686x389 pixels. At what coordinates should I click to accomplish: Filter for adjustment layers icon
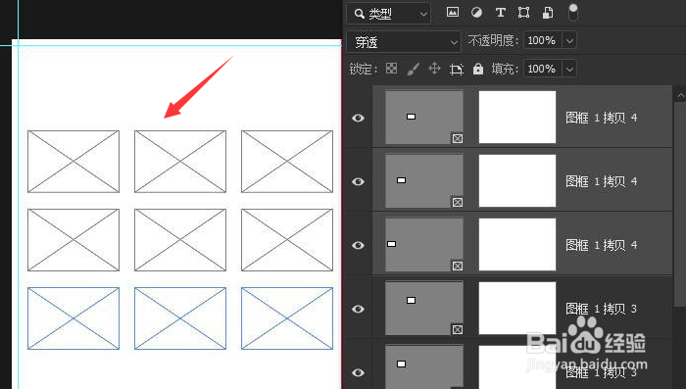click(x=476, y=13)
